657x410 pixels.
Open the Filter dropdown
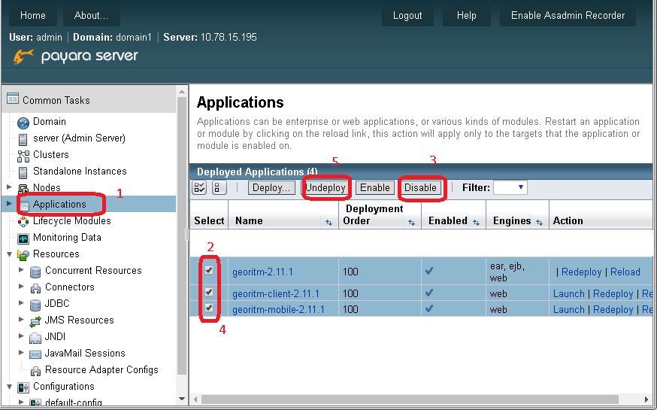510,187
